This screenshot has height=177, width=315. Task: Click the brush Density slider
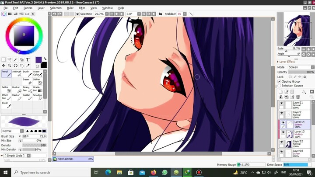point(35,145)
